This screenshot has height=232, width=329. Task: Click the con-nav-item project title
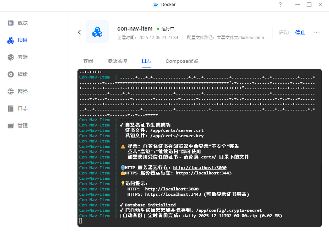pyautogui.click(x=135, y=28)
